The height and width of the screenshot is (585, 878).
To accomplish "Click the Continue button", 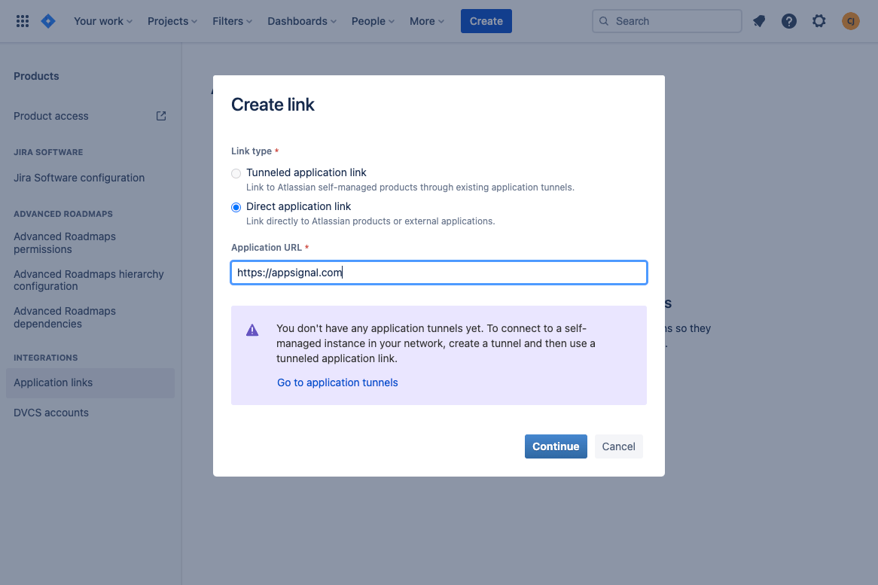I will pos(556,446).
